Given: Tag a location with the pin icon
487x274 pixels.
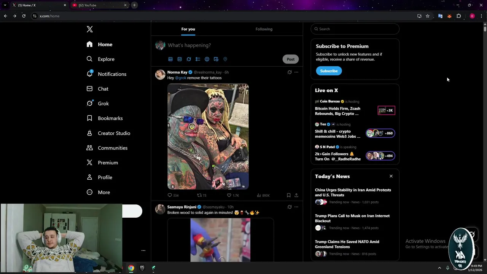Looking at the screenshot, I should coord(225,59).
